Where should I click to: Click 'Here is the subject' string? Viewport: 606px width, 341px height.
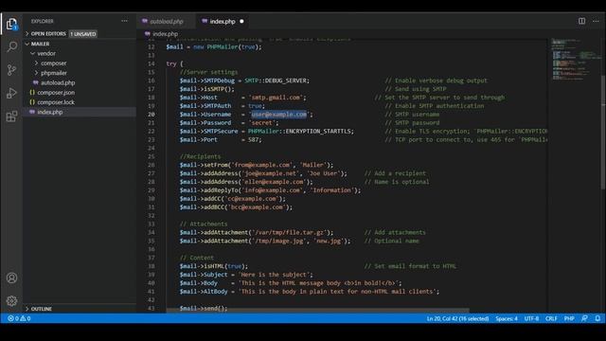(x=275, y=275)
